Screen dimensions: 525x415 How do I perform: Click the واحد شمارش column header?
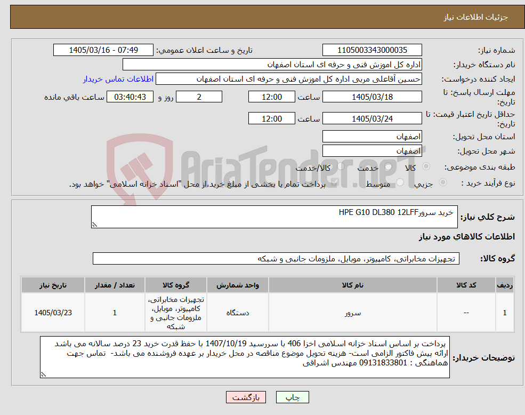pos(237,285)
